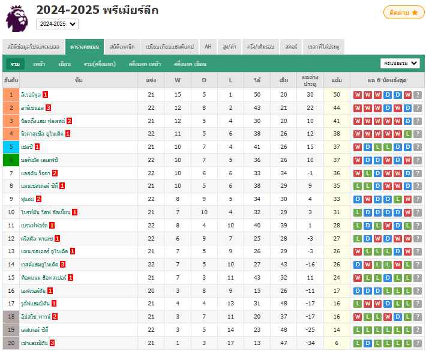Click the แต้ม column header

[337, 80]
